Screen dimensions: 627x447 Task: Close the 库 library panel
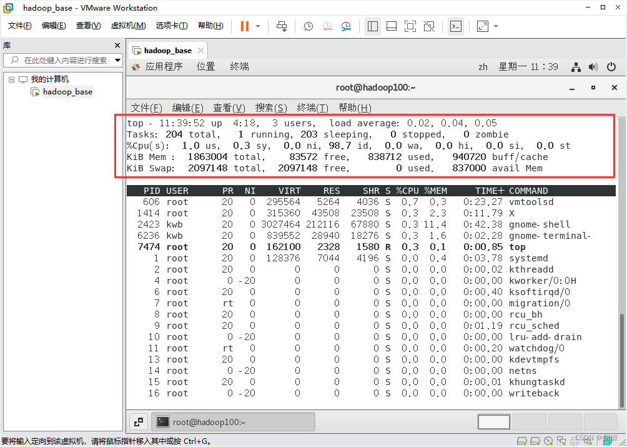[x=117, y=46]
